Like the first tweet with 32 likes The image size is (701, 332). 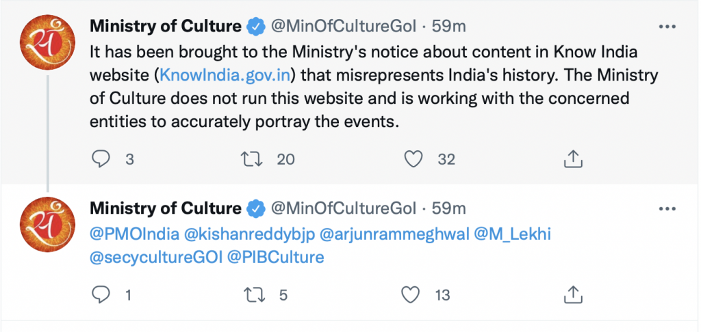point(413,159)
